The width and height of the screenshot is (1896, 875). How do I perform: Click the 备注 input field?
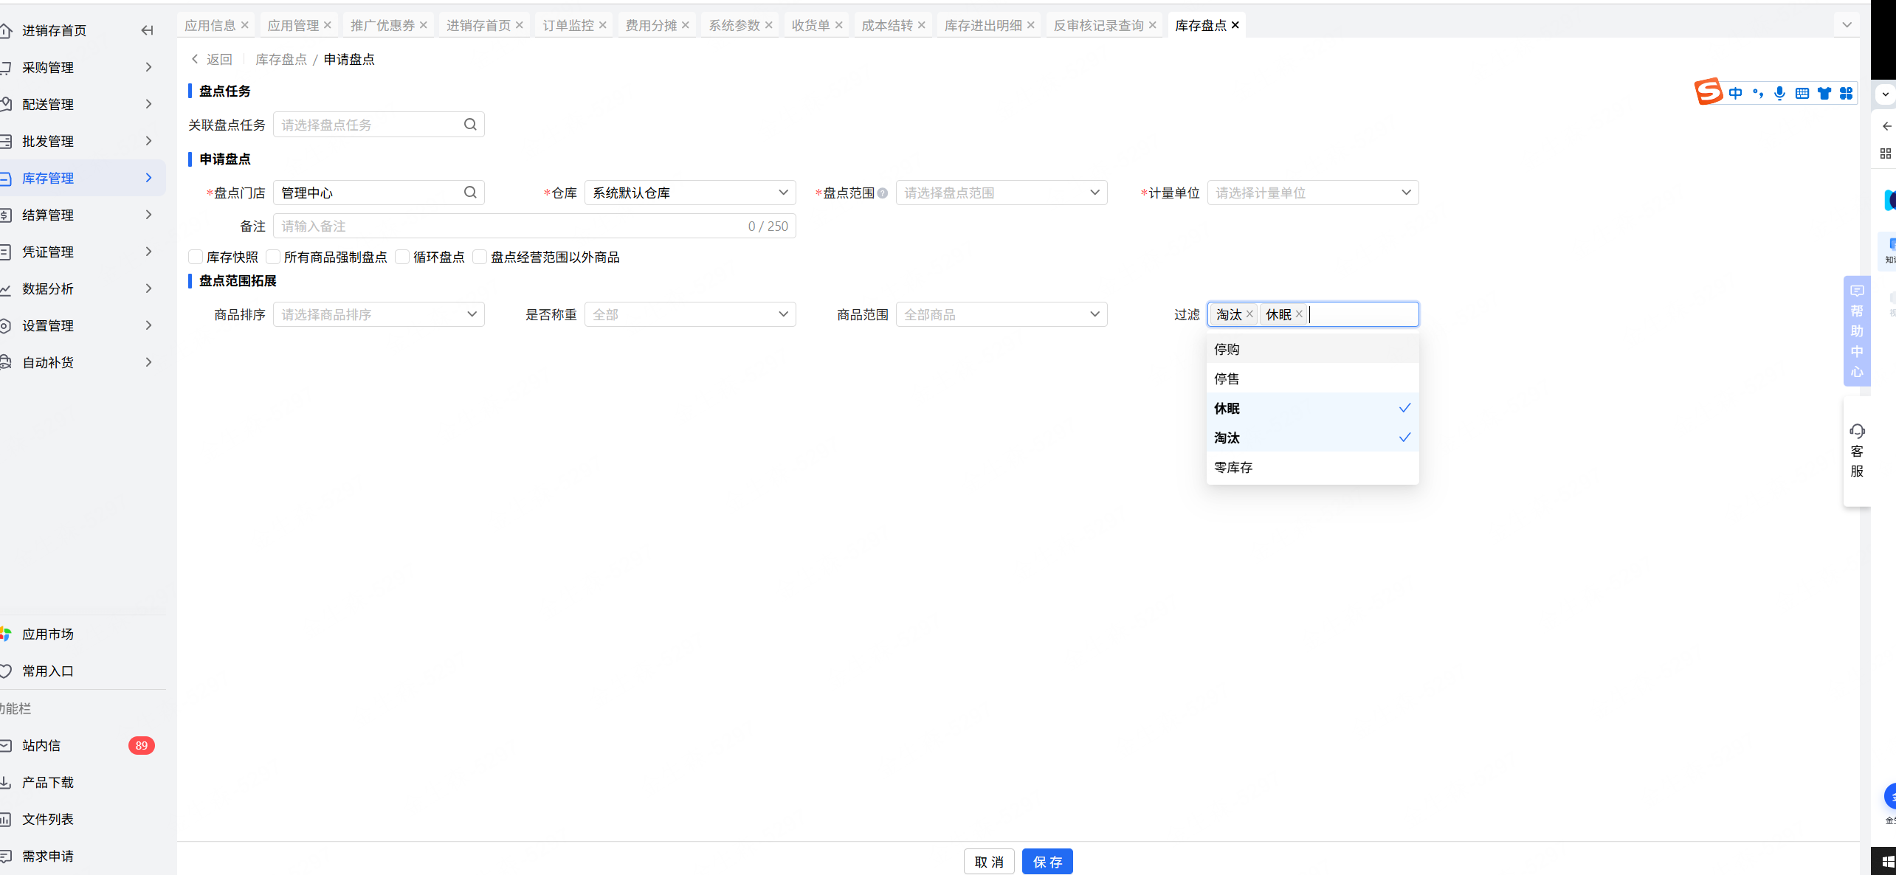(x=509, y=226)
